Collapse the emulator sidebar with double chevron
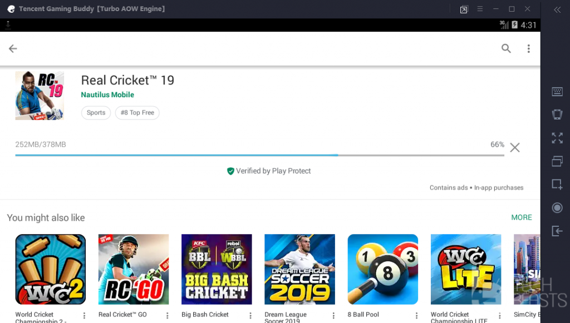Screen dimensions: 570x323 (557, 10)
